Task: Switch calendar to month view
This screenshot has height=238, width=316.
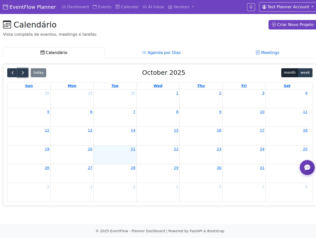Action: click(x=290, y=73)
